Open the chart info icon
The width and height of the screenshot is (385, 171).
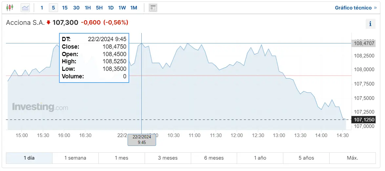[370, 23]
